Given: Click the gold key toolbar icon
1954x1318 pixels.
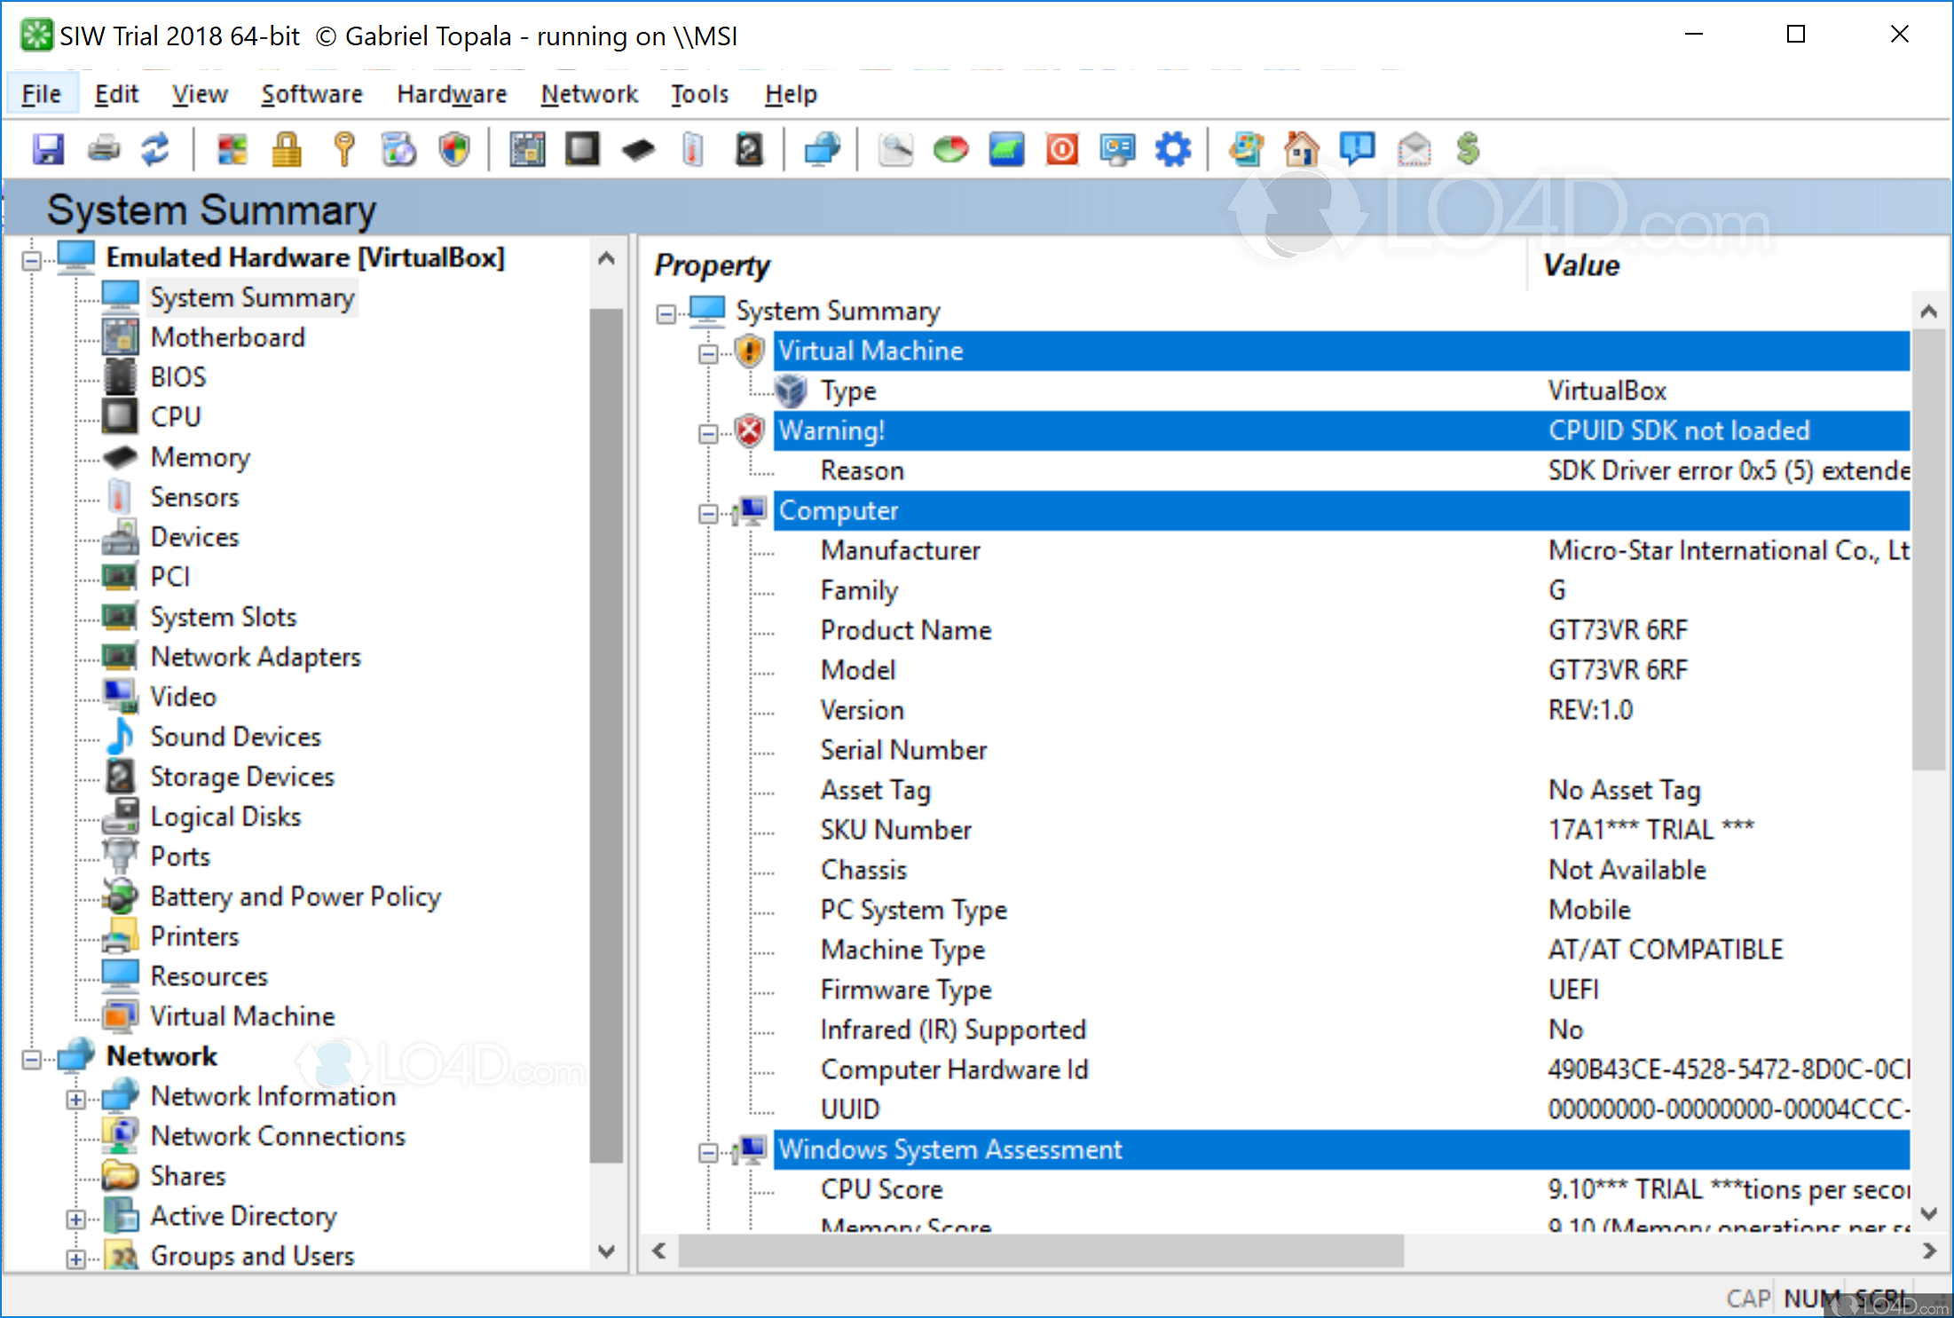Looking at the screenshot, I should 344,149.
